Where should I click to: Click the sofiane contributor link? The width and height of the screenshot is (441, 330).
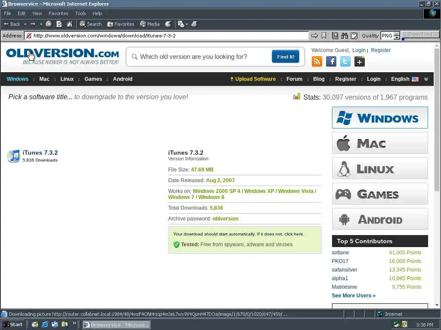[340, 253]
